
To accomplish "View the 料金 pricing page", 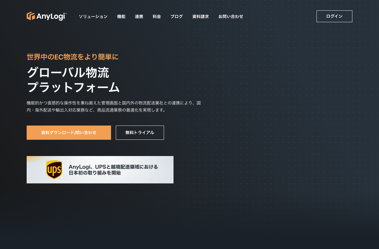I will tap(157, 17).
